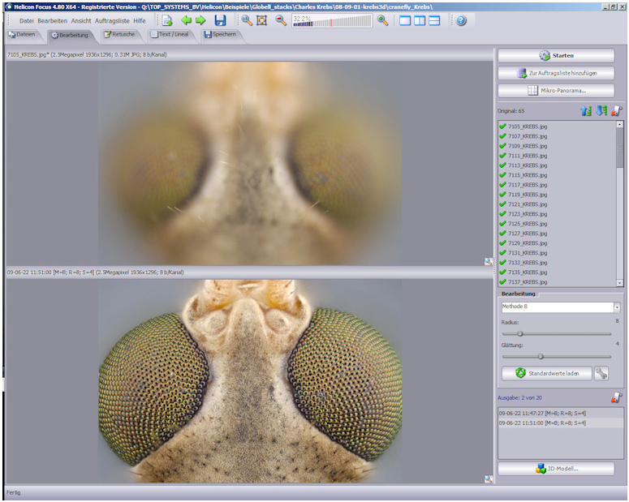Clear the Ausgabe output list icon

click(x=617, y=397)
